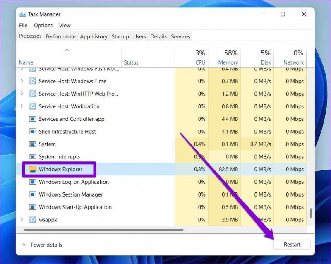Click the Windows Start-Up Application icon
Viewport: 331px width, 264px height.
point(33,207)
